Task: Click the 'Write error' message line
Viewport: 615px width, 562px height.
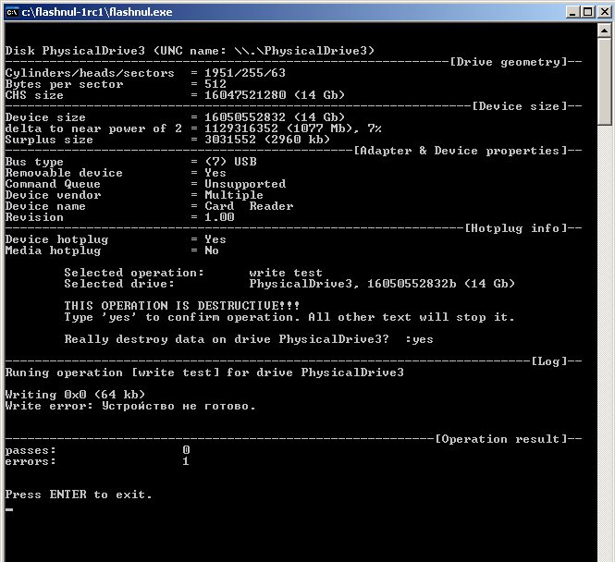Action: coord(130,406)
